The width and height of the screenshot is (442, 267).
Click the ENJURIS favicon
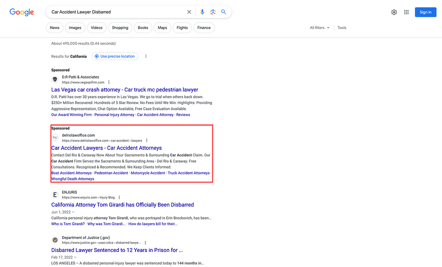pyautogui.click(x=55, y=195)
